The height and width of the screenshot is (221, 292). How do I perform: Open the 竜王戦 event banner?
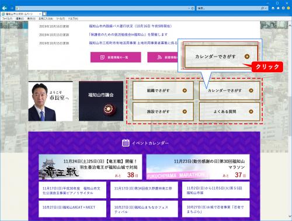click(x=91, y=167)
